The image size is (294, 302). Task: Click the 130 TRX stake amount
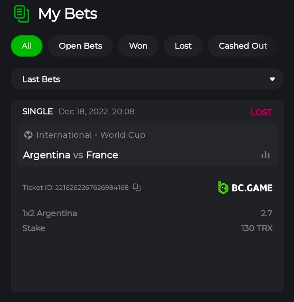(x=256, y=228)
